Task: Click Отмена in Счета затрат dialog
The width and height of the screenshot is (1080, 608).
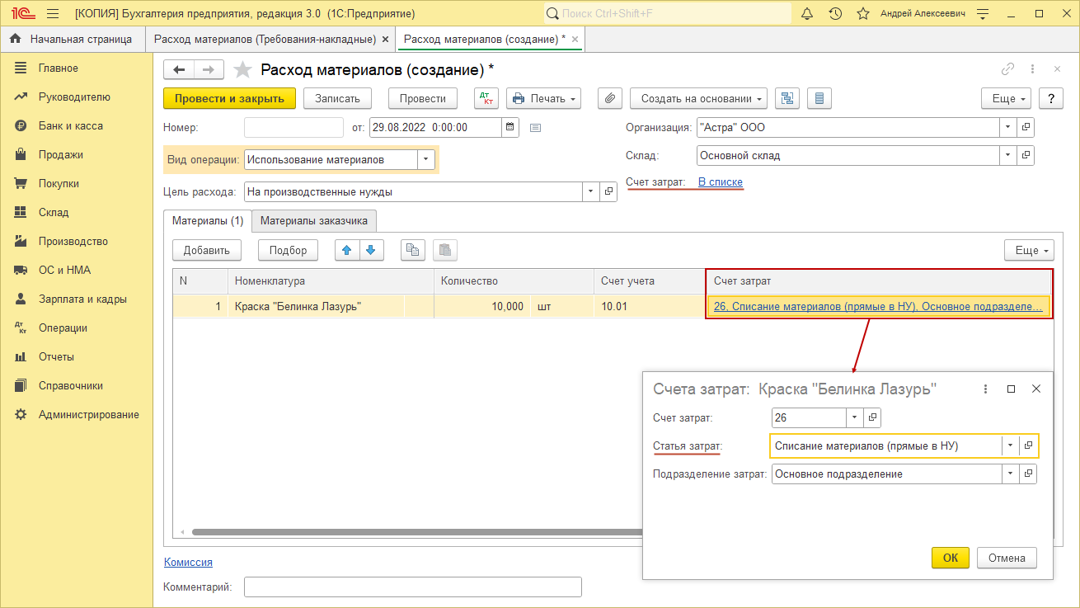Action: pyautogui.click(x=1007, y=558)
